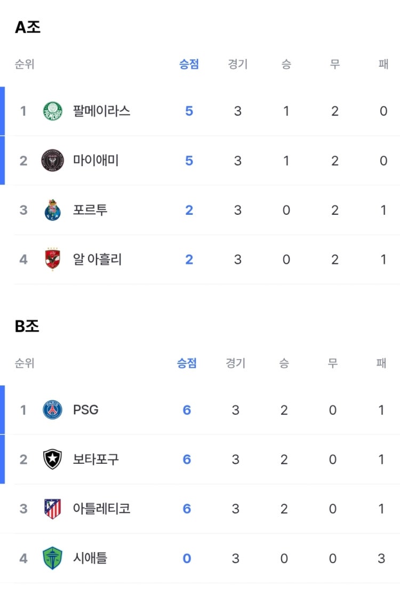The height and width of the screenshot is (599, 400).
Task: Click the 경기 header in Group A
Action: click(x=237, y=64)
